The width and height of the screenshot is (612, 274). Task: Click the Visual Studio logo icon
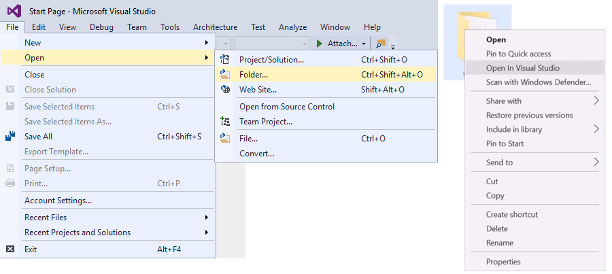(14, 11)
